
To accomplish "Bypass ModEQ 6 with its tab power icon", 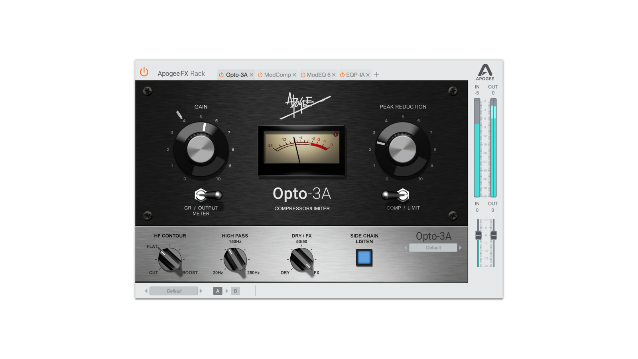I will pyautogui.click(x=303, y=75).
